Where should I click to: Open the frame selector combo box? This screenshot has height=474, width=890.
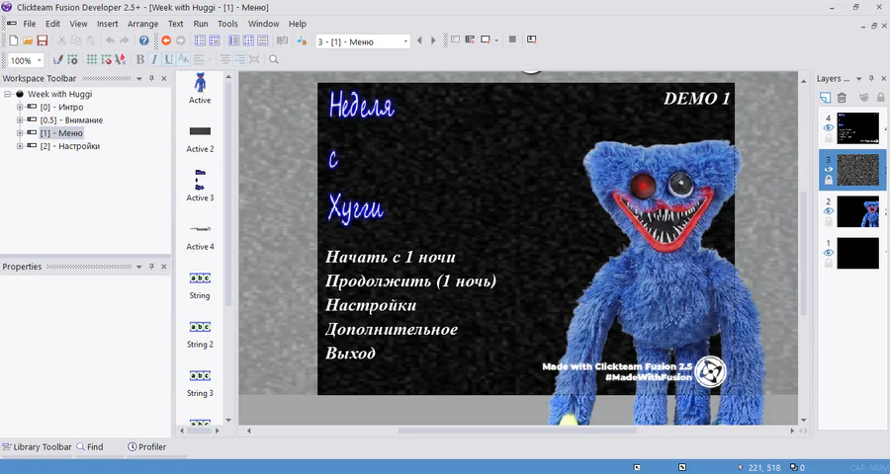click(x=363, y=41)
